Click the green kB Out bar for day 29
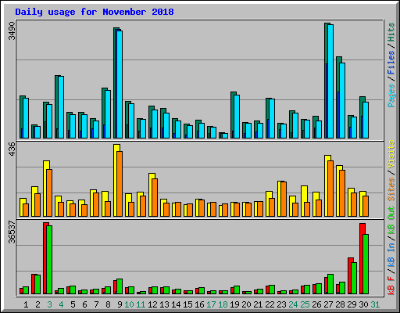 coord(354,279)
